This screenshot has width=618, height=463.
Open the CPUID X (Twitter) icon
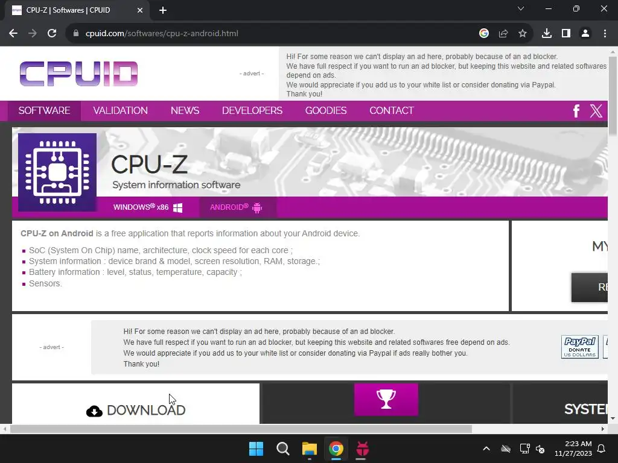click(596, 111)
